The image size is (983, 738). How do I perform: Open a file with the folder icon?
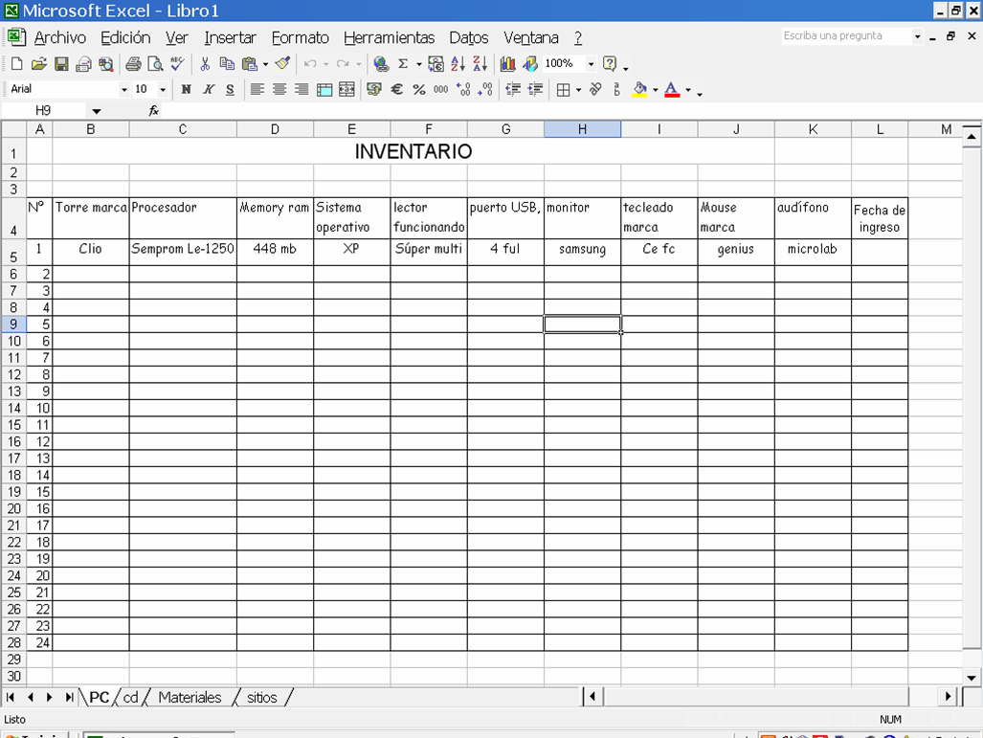click(x=39, y=64)
